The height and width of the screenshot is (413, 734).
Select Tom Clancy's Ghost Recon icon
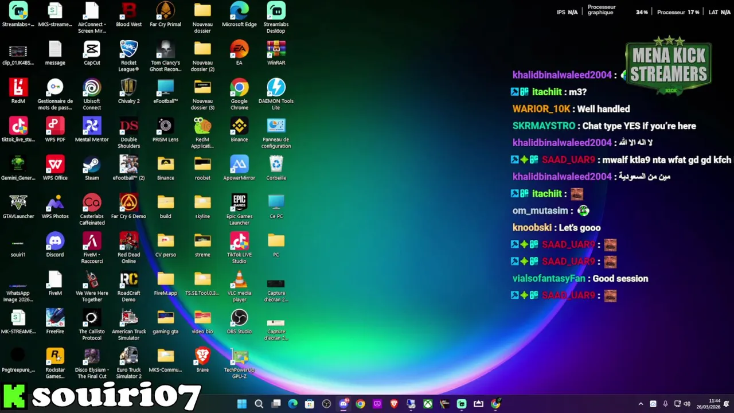(165, 56)
